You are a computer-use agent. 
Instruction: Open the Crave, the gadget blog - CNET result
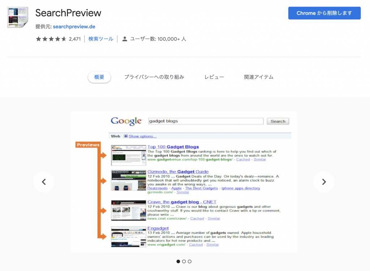click(x=182, y=202)
